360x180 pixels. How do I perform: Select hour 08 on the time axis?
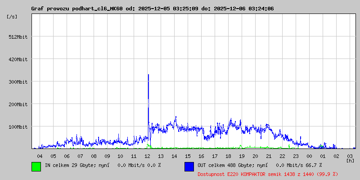(94, 156)
